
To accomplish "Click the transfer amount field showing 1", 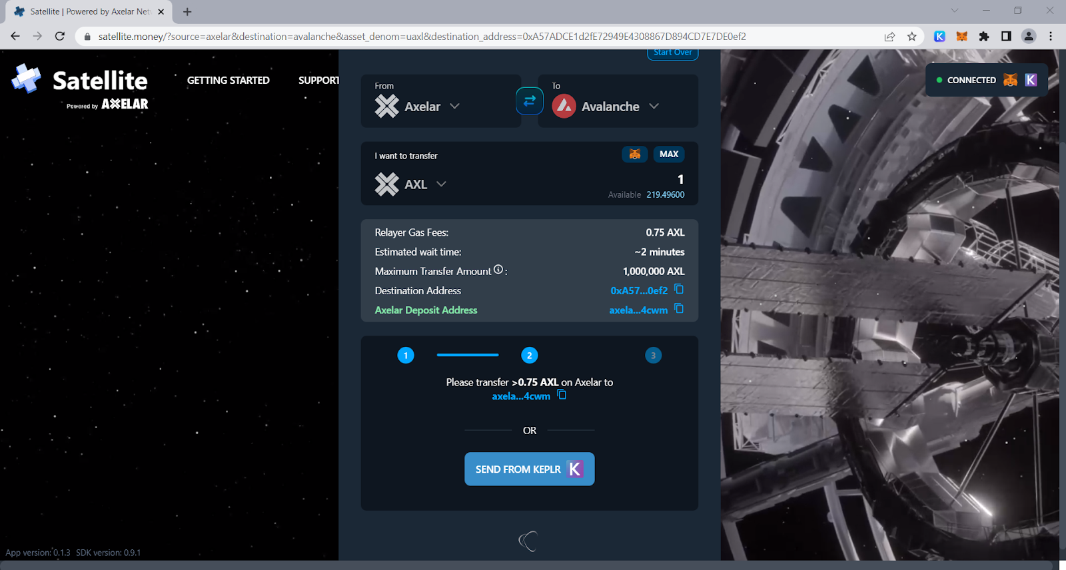I will click(x=680, y=179).
